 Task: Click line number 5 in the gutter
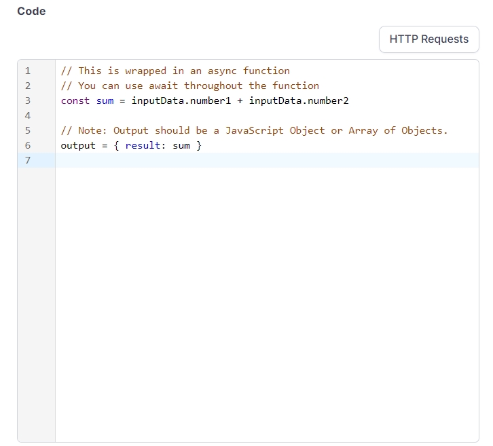point(28,130)
